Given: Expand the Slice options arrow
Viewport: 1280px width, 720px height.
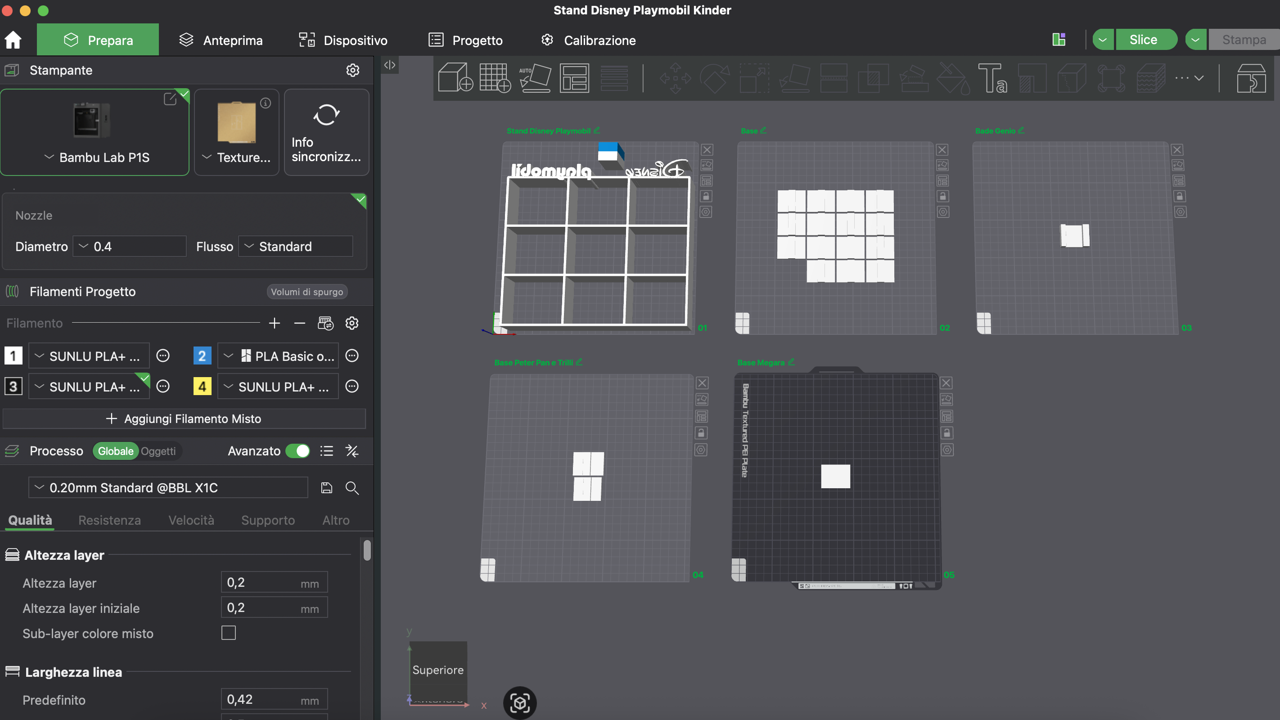Looking at the screenshot, I should [x=1103, y=40].
